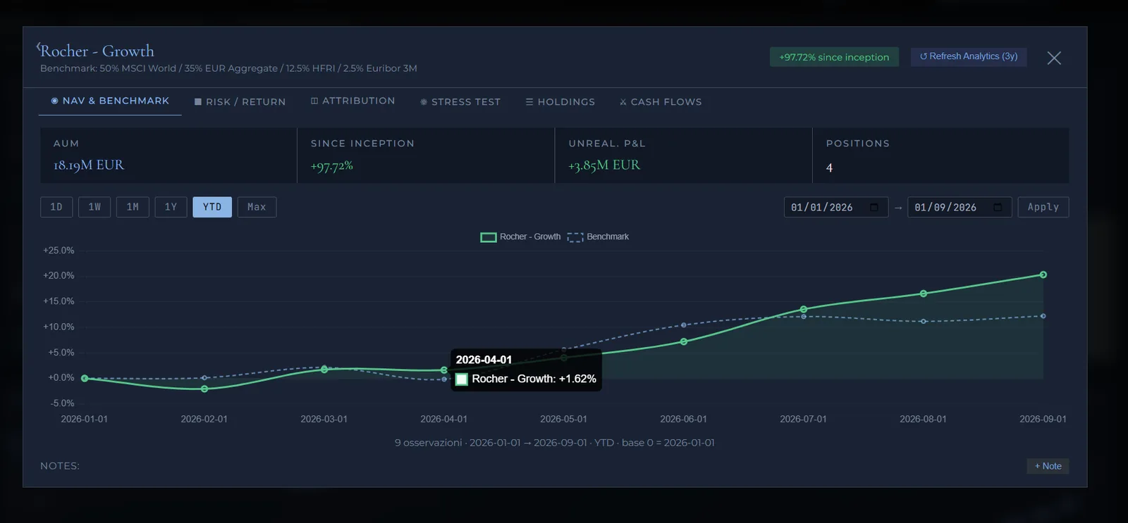Switch to the NAV & Benchmark tab
Image resolution: width=1128 pixels, height=523 pixels.
click(x=110, y=101)
